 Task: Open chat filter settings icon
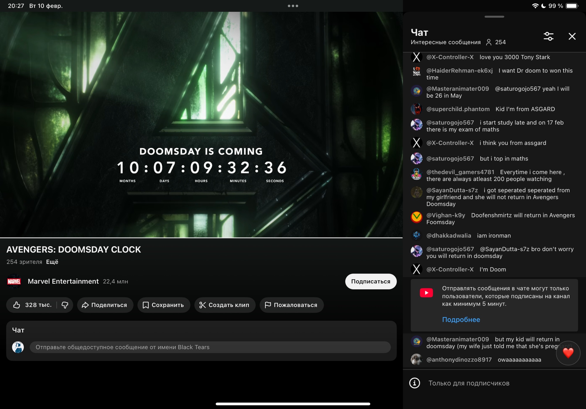pos(548,36)
